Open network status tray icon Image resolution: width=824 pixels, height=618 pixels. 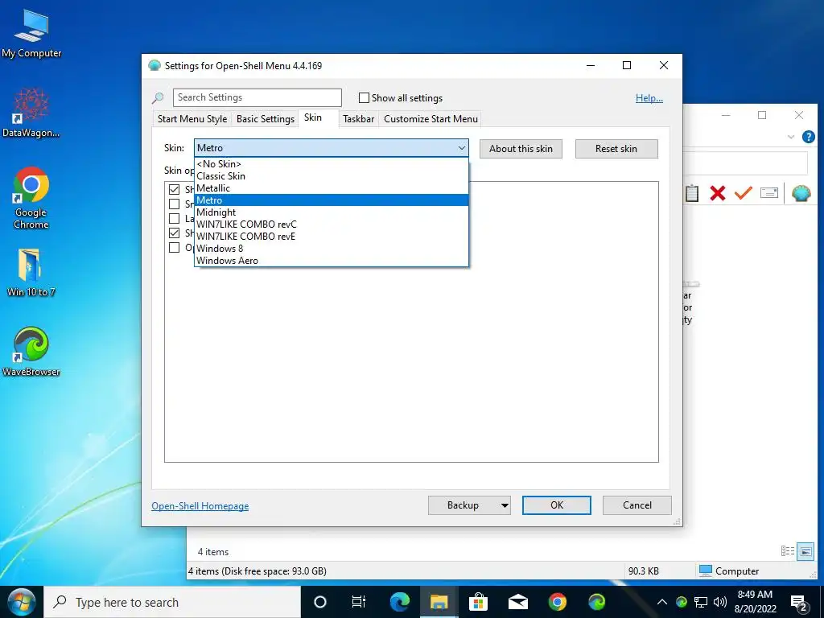point(701,602)
